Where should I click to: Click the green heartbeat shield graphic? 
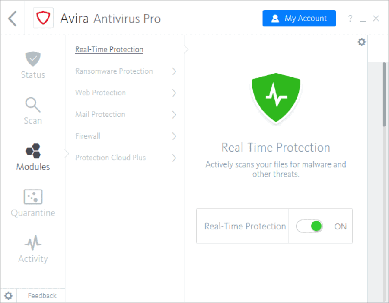[276, 97]
